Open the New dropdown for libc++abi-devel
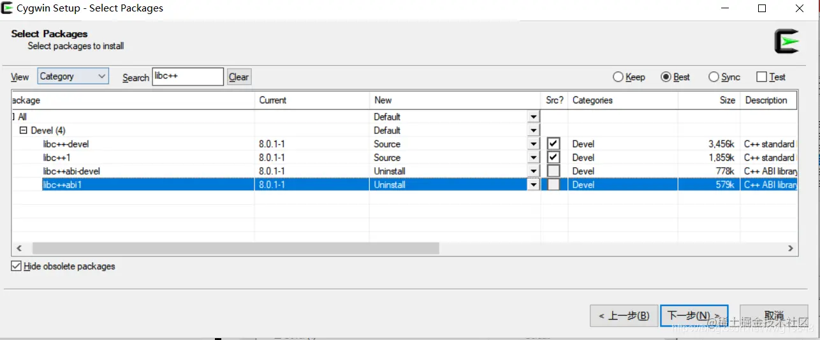Viewport: 820px width, 340px height. click(533, 171)
